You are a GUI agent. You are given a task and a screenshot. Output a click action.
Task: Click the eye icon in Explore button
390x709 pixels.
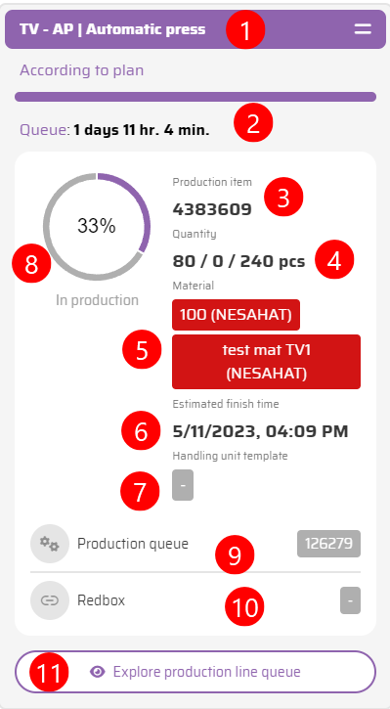[x=97, y=672]
